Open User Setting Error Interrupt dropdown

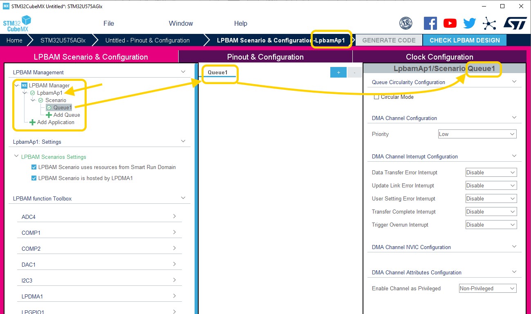pyautogui.click(x=491, y=198)
